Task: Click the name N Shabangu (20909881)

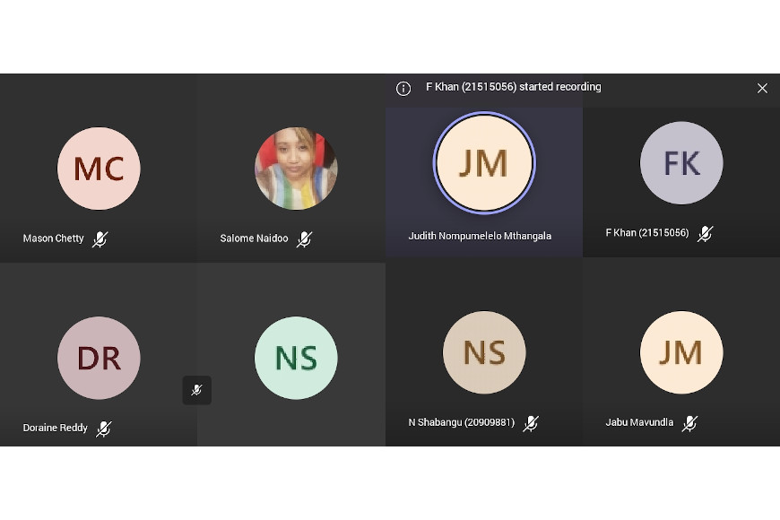Action: [462, 422]
